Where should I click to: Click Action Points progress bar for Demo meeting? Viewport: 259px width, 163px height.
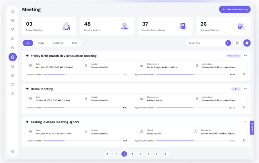[x=81, y=108]
